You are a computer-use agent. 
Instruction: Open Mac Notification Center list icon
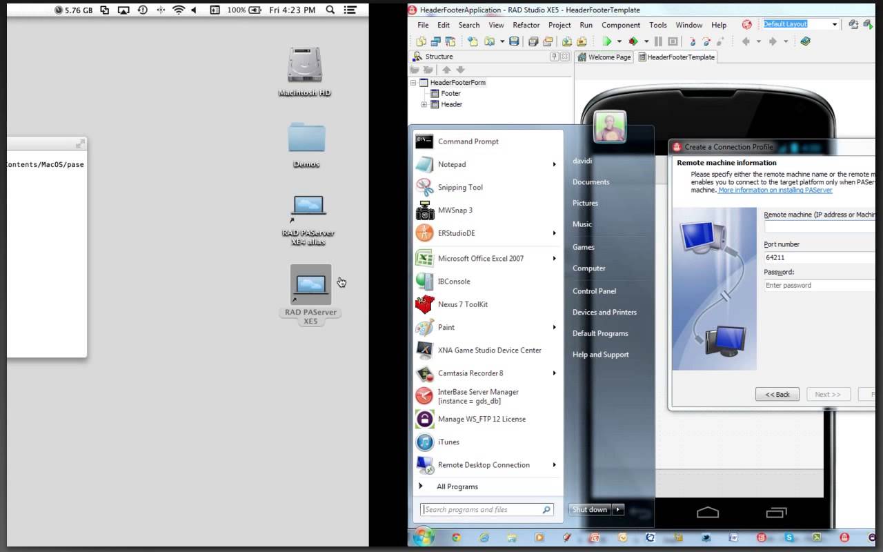click(351, 10)
